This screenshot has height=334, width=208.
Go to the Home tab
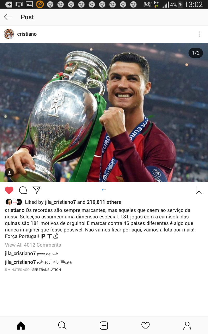[21, 325]
